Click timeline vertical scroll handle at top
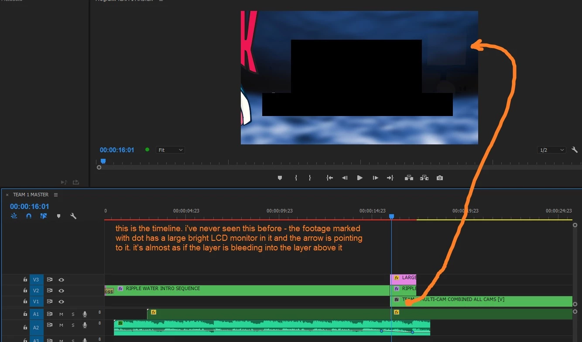This screenshot has height=342, width=582. tap(575, 225)
